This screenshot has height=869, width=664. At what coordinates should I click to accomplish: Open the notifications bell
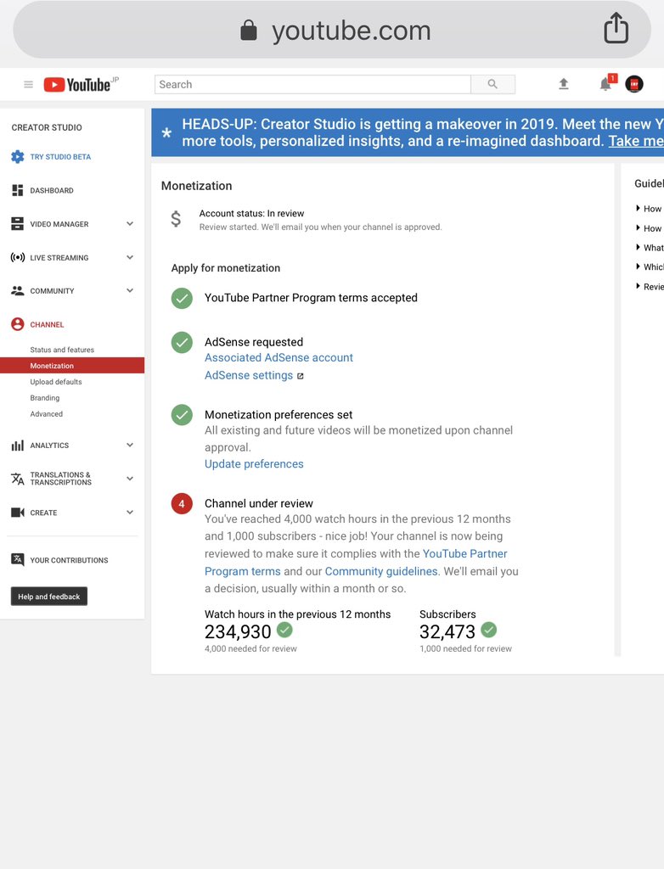[605, 84]
